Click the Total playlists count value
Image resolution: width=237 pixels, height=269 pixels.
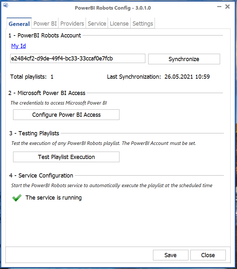point(52,77)
